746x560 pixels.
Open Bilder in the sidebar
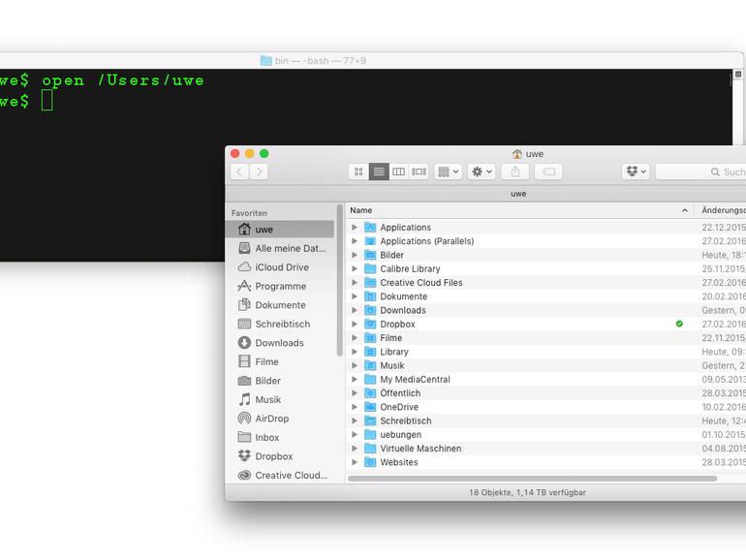pos(280,381)
